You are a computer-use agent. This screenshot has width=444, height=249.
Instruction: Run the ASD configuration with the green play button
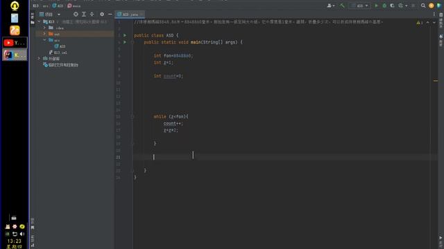376,6
